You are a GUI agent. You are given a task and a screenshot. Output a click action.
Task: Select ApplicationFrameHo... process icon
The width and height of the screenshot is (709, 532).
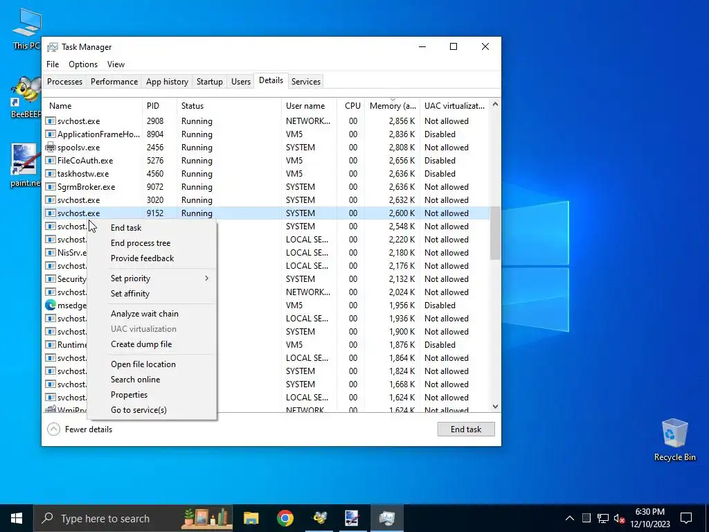(x=50, y=134)
